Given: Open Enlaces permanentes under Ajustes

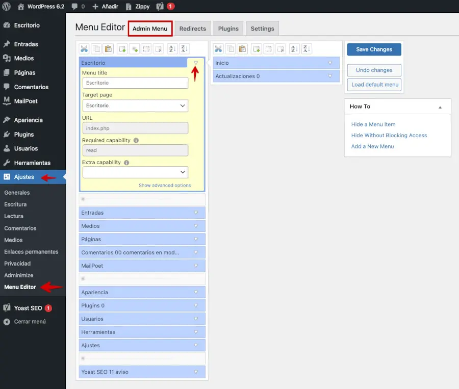Looking at the screenshot, I should [31, 252].
